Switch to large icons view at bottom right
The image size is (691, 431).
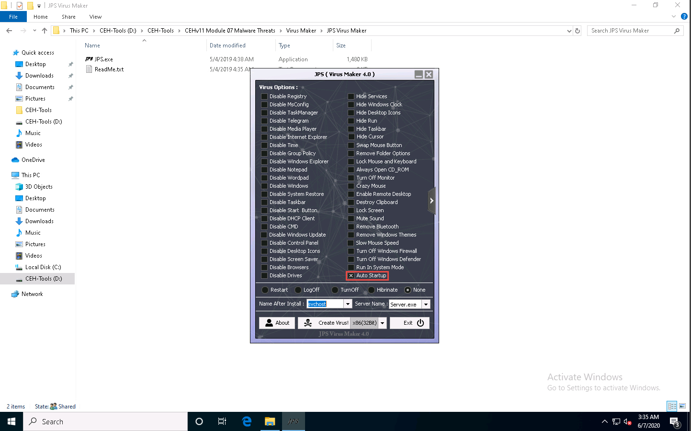click(x=682, y=406)
